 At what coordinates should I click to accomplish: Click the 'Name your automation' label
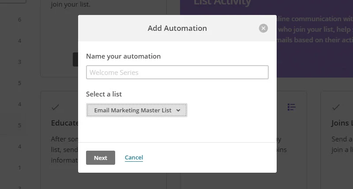click(124, 56)
